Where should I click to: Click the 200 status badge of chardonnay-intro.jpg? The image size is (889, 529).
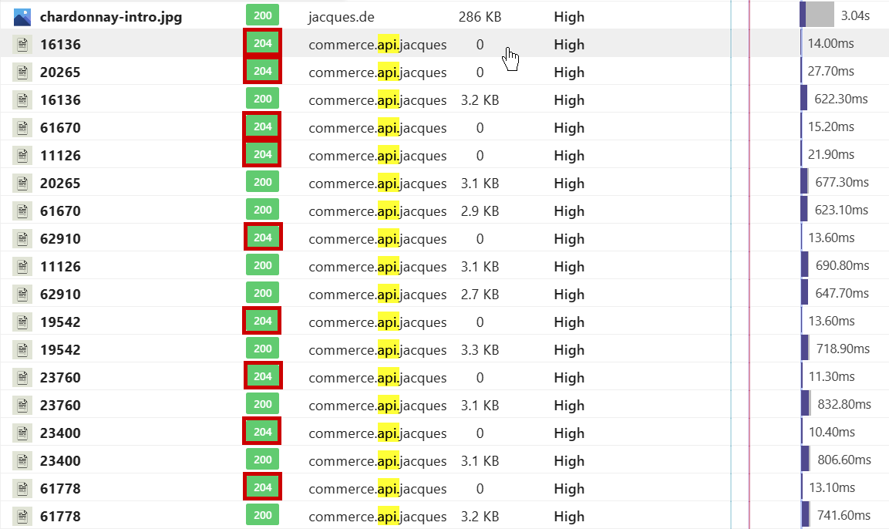(262, 15)
